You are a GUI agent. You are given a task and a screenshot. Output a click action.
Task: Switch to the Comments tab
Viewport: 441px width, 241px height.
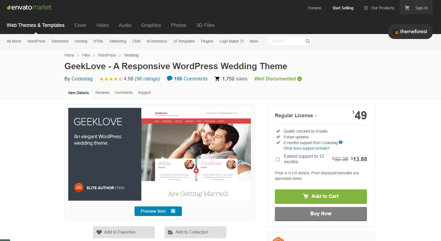click(x=124, y=93)
